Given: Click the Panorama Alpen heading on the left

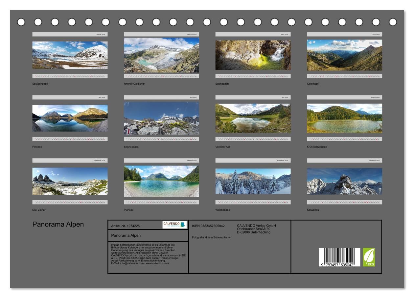Looking at the screenshot, I should pyautogui.click(x=58, y=224).
